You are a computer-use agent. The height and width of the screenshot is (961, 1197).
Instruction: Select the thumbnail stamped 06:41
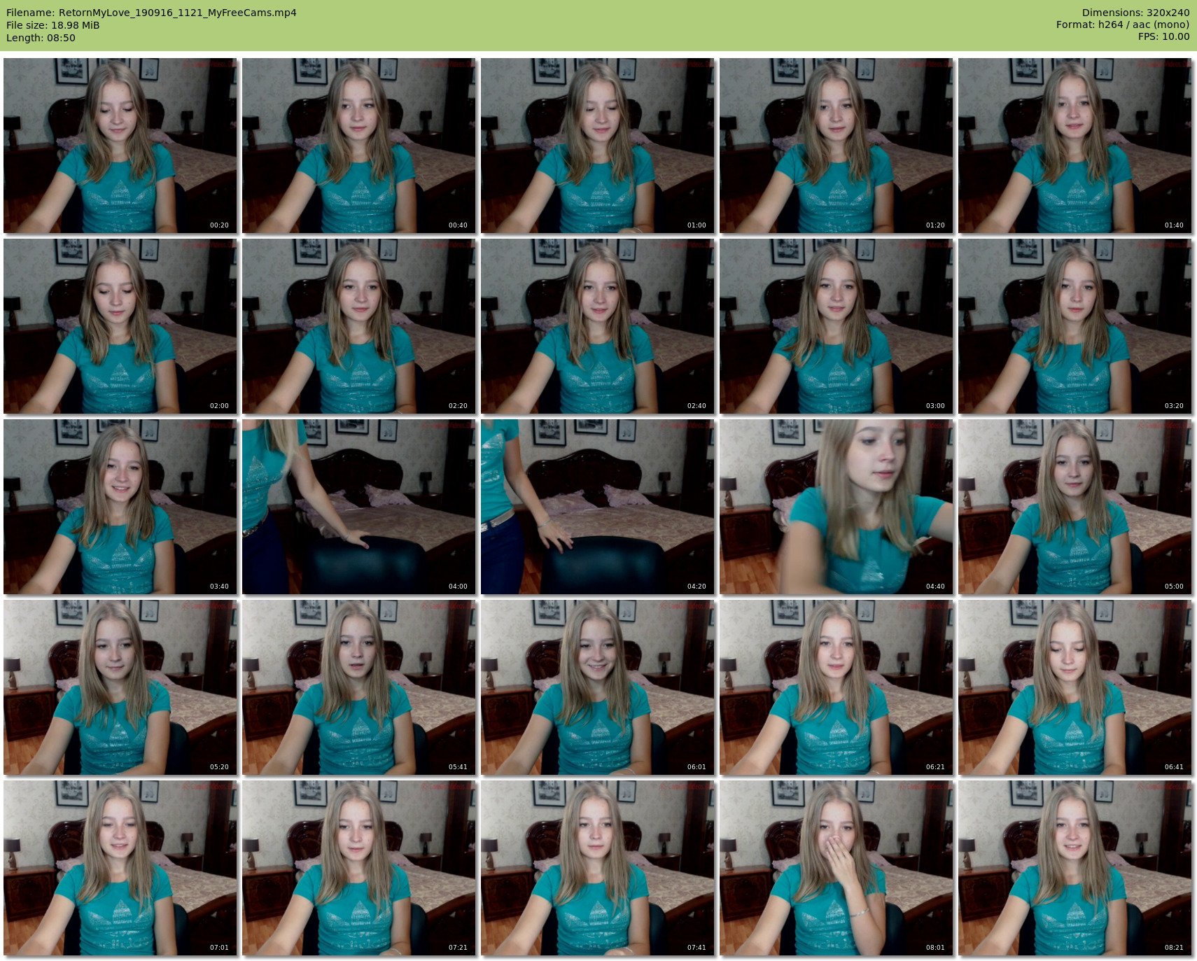(x=1074, y=687)
